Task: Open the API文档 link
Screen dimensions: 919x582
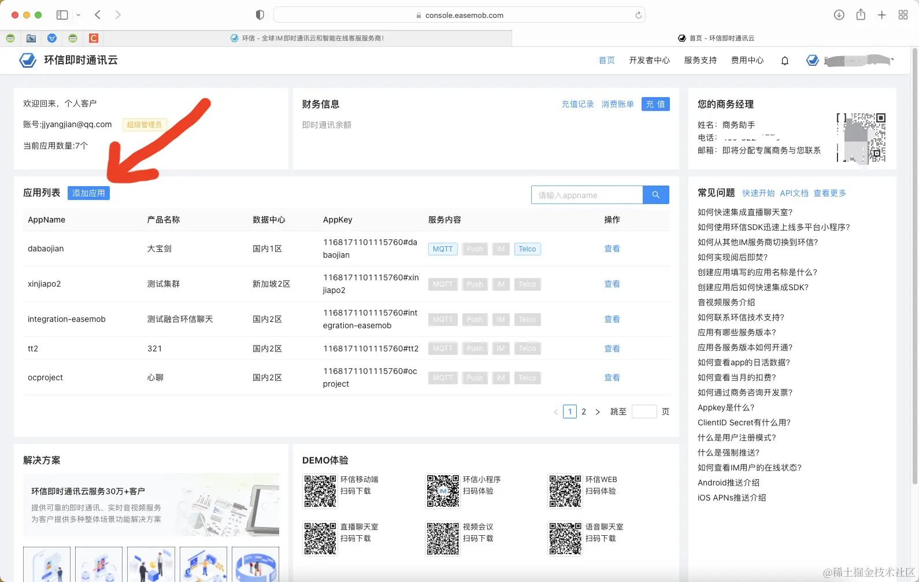Action: [x=794, y=193]
